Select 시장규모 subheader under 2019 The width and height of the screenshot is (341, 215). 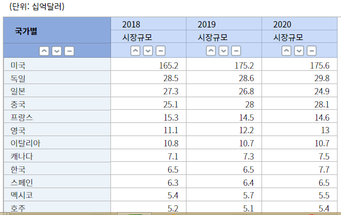click(224, 37)
